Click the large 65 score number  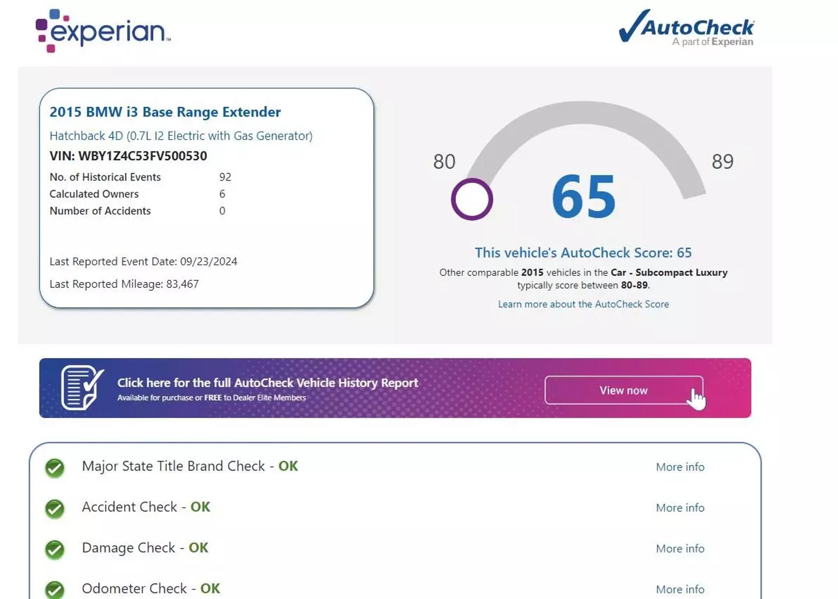(x=584, y=197)
